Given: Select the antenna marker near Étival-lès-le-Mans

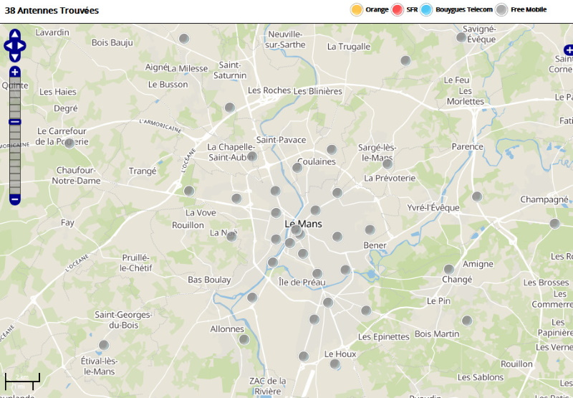Looking at the screenshot, I should click(x=104, y=345).
